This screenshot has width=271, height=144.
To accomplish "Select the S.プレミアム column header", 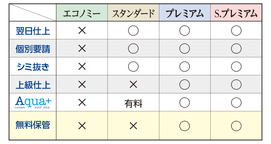I will [236, 13].
